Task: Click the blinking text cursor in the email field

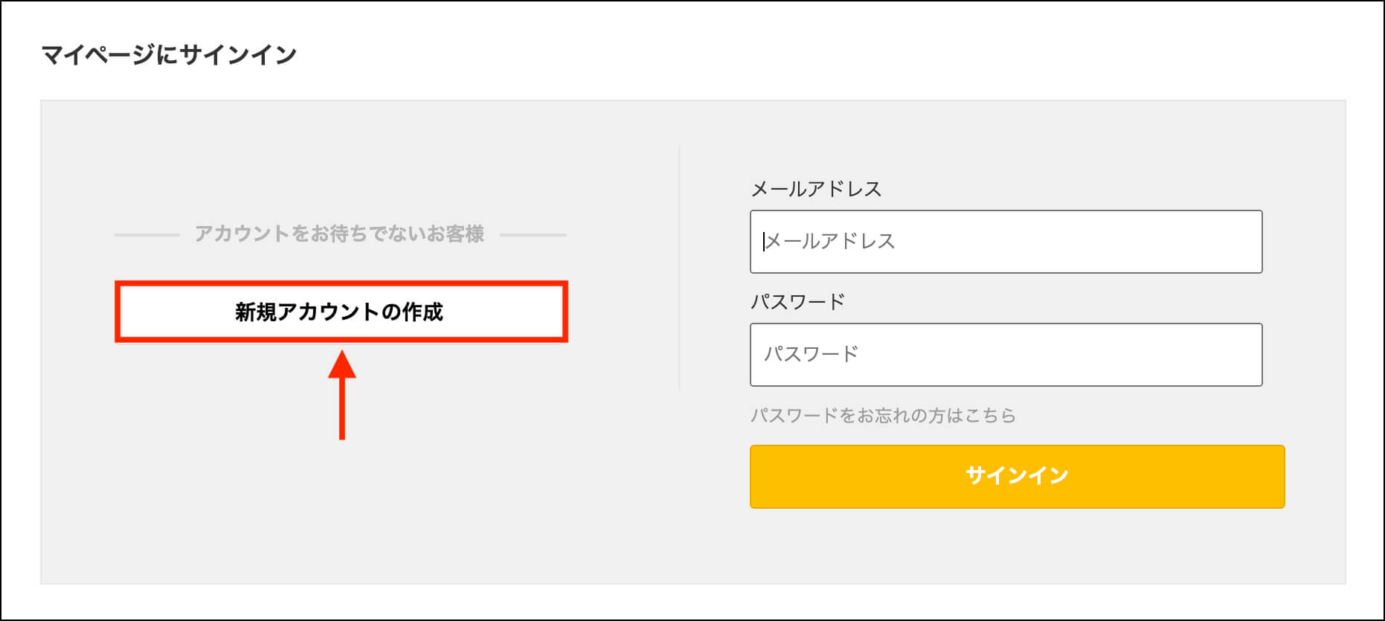Action: pyautogui.click(x=764, y=241)
